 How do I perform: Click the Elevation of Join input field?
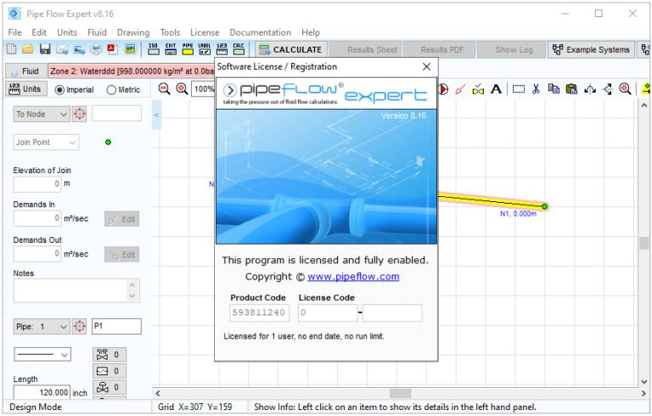tap(37, 184)
